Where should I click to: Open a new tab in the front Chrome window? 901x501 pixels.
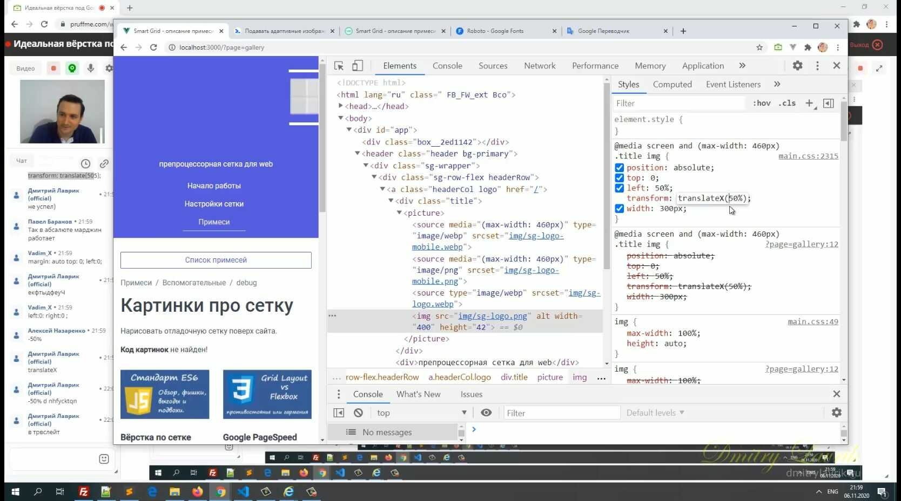point(683,31)
